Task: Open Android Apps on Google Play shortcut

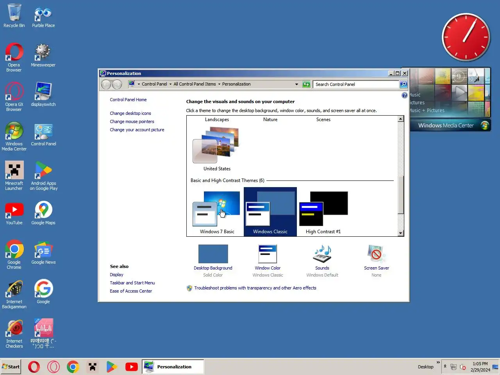Action: (x=43, y=175)
